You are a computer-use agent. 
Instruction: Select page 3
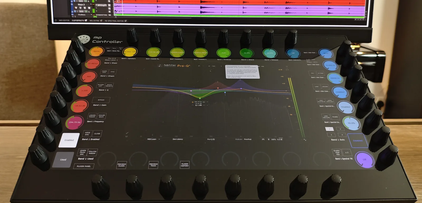(331, 135)
